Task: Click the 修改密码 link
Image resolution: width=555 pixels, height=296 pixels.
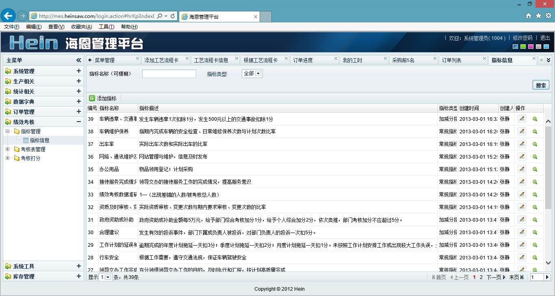Action: tap(522, 38)
